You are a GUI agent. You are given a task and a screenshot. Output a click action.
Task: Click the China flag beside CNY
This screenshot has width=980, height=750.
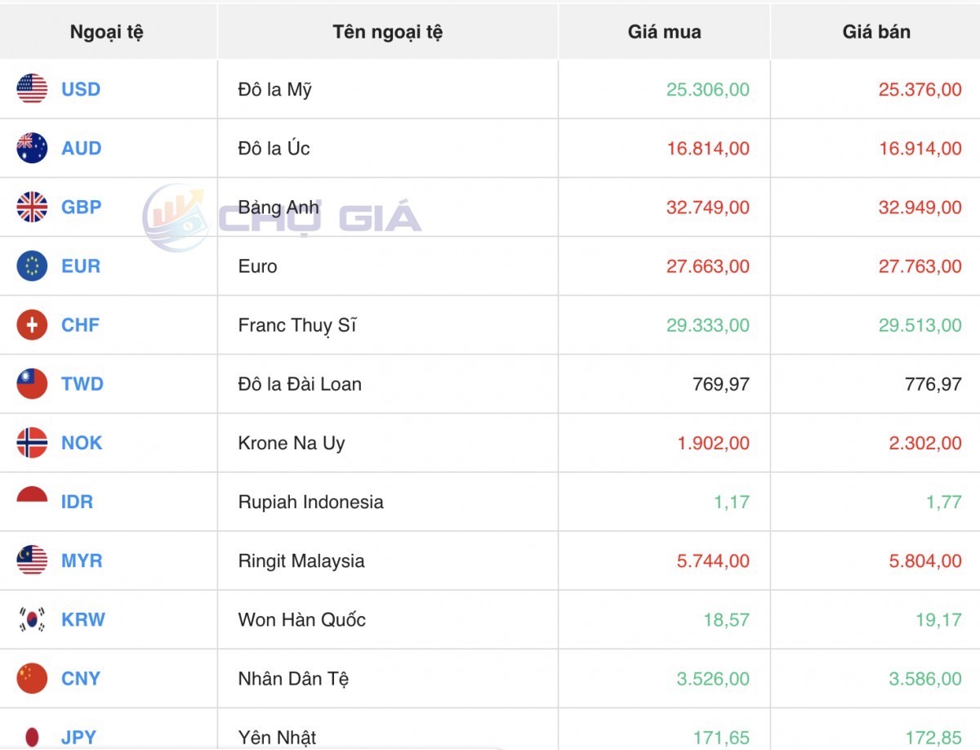32,678
